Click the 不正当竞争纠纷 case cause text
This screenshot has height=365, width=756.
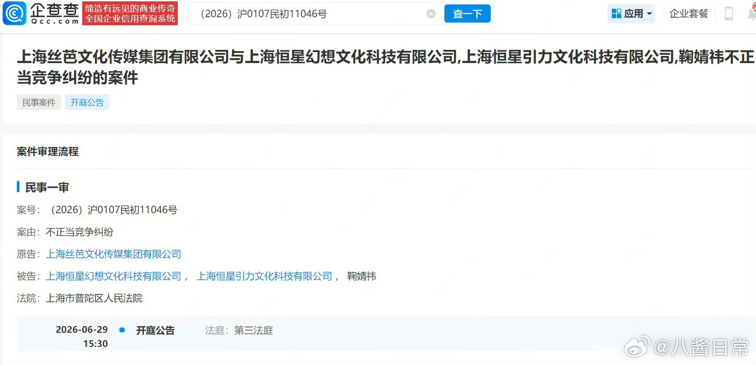pos(80,232)
